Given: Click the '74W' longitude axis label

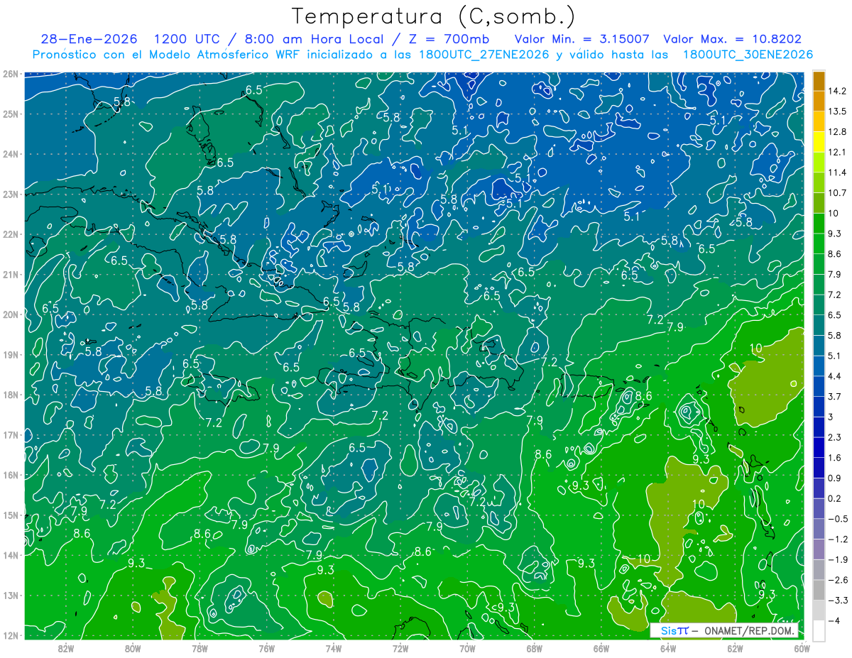Looking at the screenshot, I should [334, 648].
